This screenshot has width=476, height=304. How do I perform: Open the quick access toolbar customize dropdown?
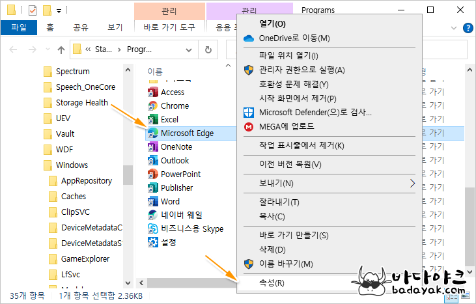[59, 11]
